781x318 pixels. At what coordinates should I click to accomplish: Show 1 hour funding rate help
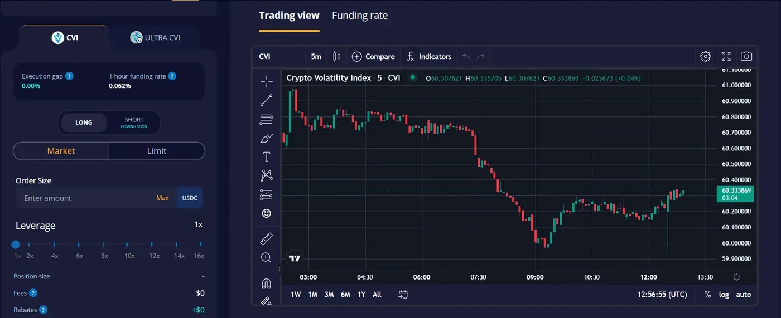(x=172, y=76)
